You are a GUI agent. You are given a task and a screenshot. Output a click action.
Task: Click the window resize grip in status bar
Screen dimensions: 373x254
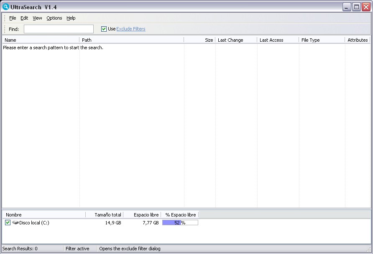tap(368, 249)
